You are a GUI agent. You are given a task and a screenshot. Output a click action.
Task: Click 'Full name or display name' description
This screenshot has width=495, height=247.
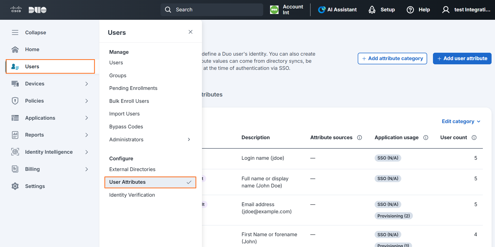click(265, 182)
